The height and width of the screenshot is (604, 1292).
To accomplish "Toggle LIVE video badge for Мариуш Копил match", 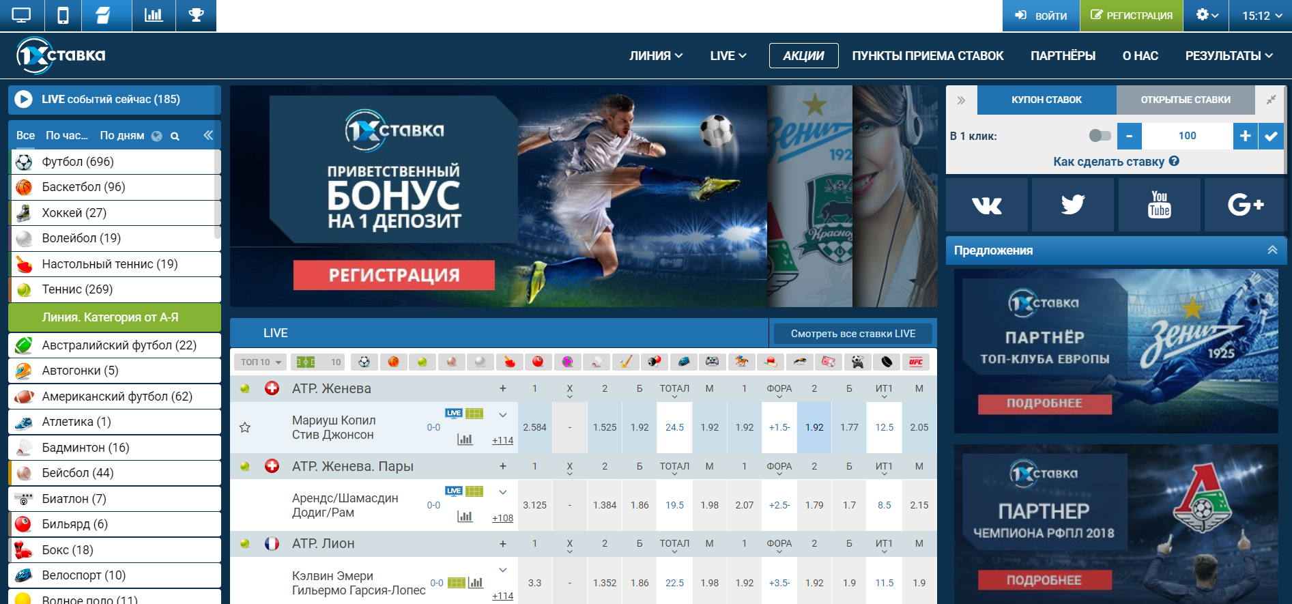I will coord(454,414).
